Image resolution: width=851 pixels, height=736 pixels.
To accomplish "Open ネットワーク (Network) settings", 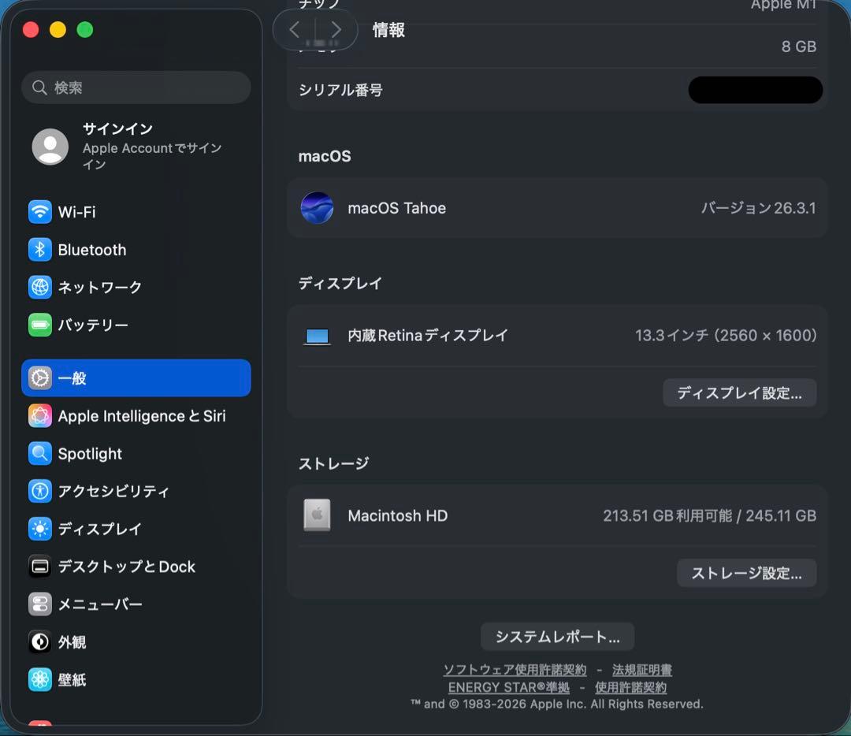I will point(101,287).
